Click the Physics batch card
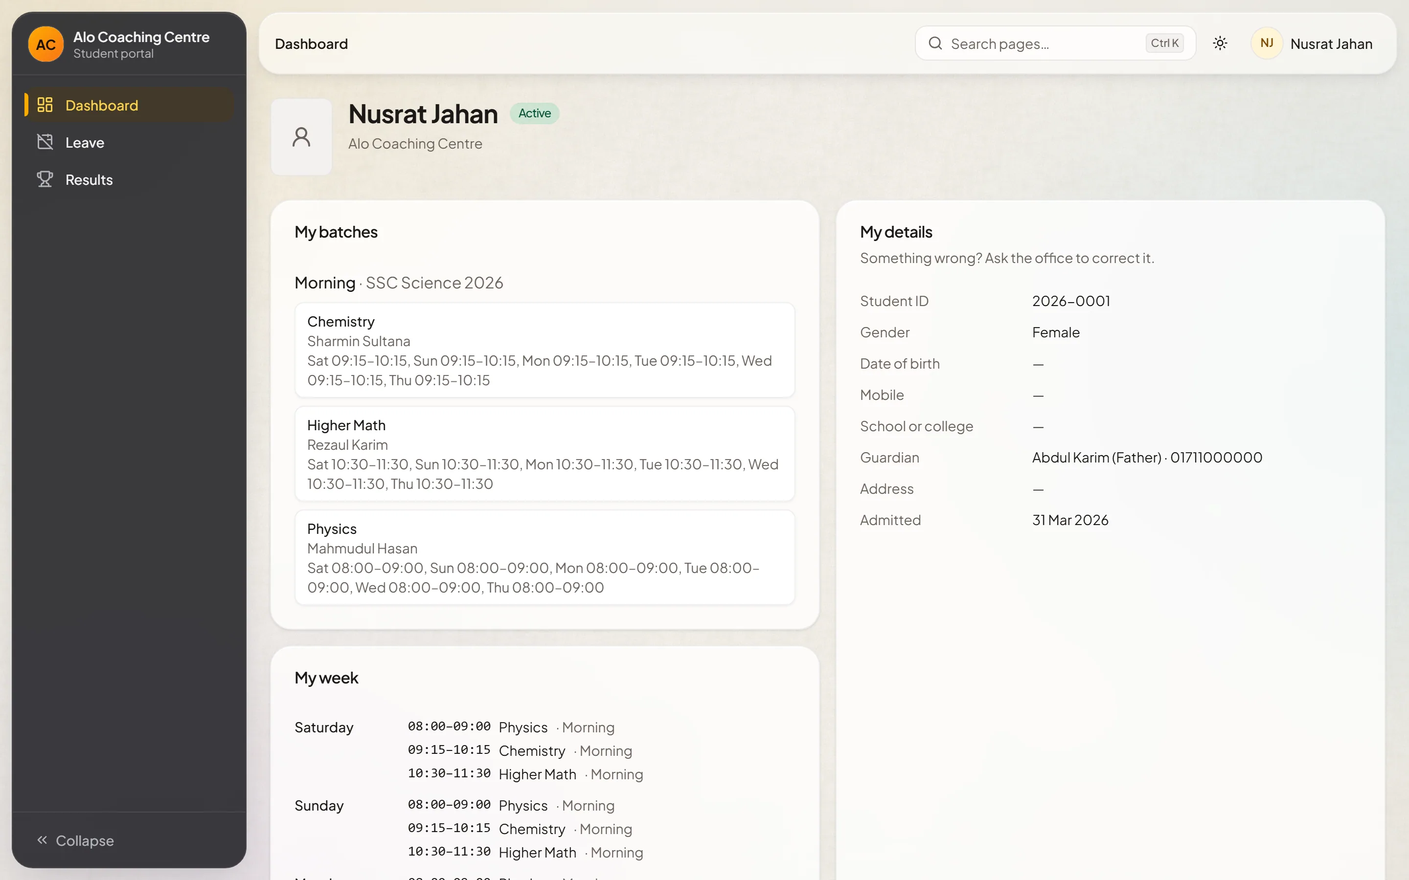Image resolution: width=1409 pixels, height=880 pixels. pos(545,557)
